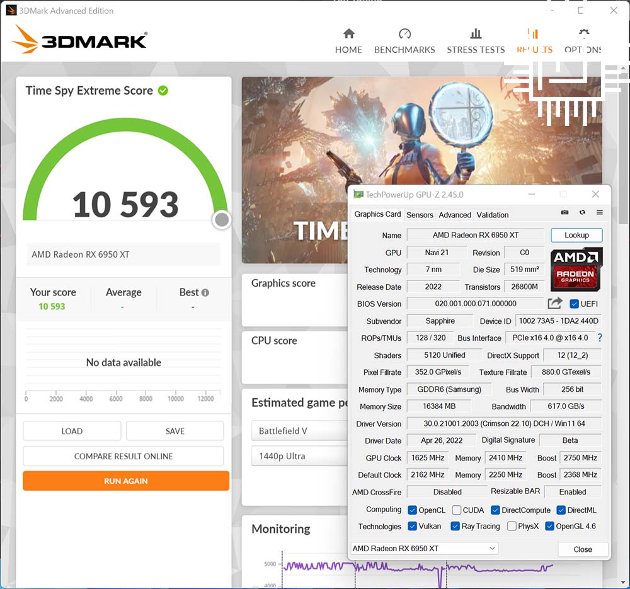Click the orange RUN AGAIN button
This screenshot has height=589, width=630.
[126, 481]
